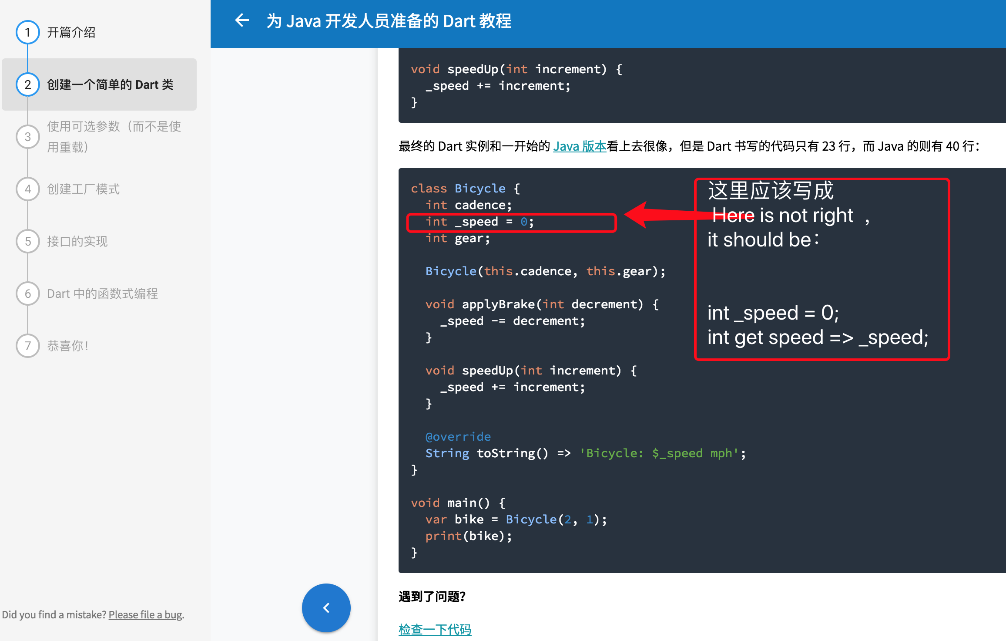Click Please file a bug link
1006x641 pixels.
146,614
